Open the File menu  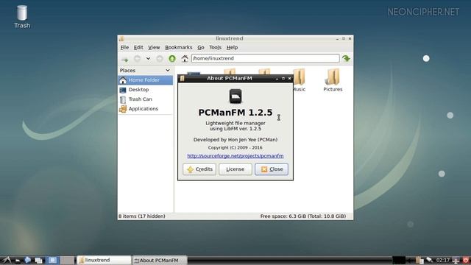(x=124, y=47)
